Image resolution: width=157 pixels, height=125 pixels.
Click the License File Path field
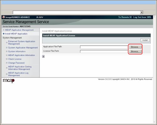[104, 52]
